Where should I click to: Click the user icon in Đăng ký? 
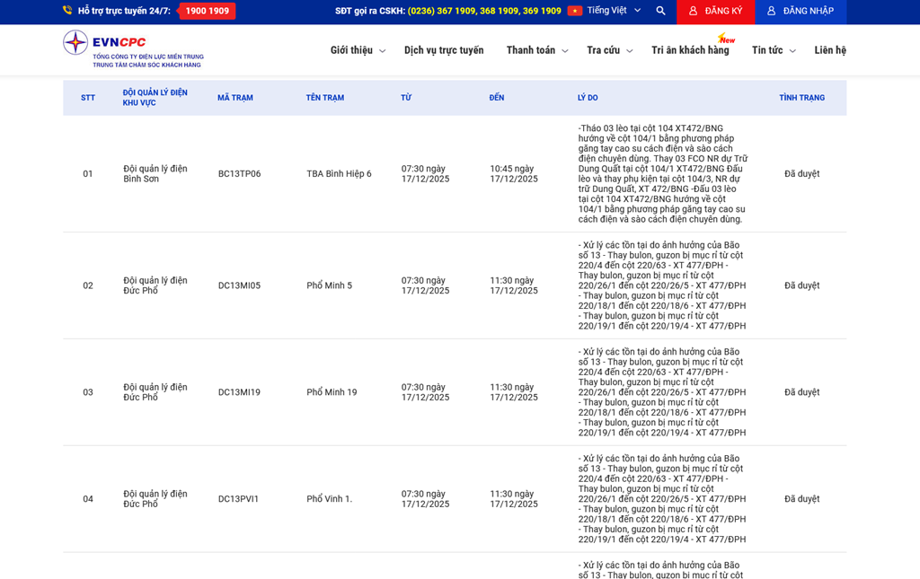(x=693, y=11)
